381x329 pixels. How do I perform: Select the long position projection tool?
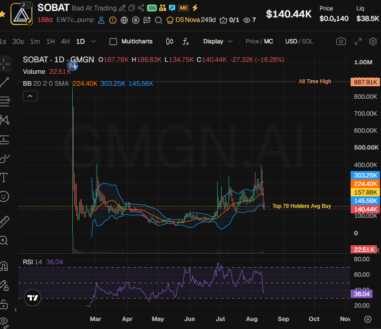[x=4, y=140]
